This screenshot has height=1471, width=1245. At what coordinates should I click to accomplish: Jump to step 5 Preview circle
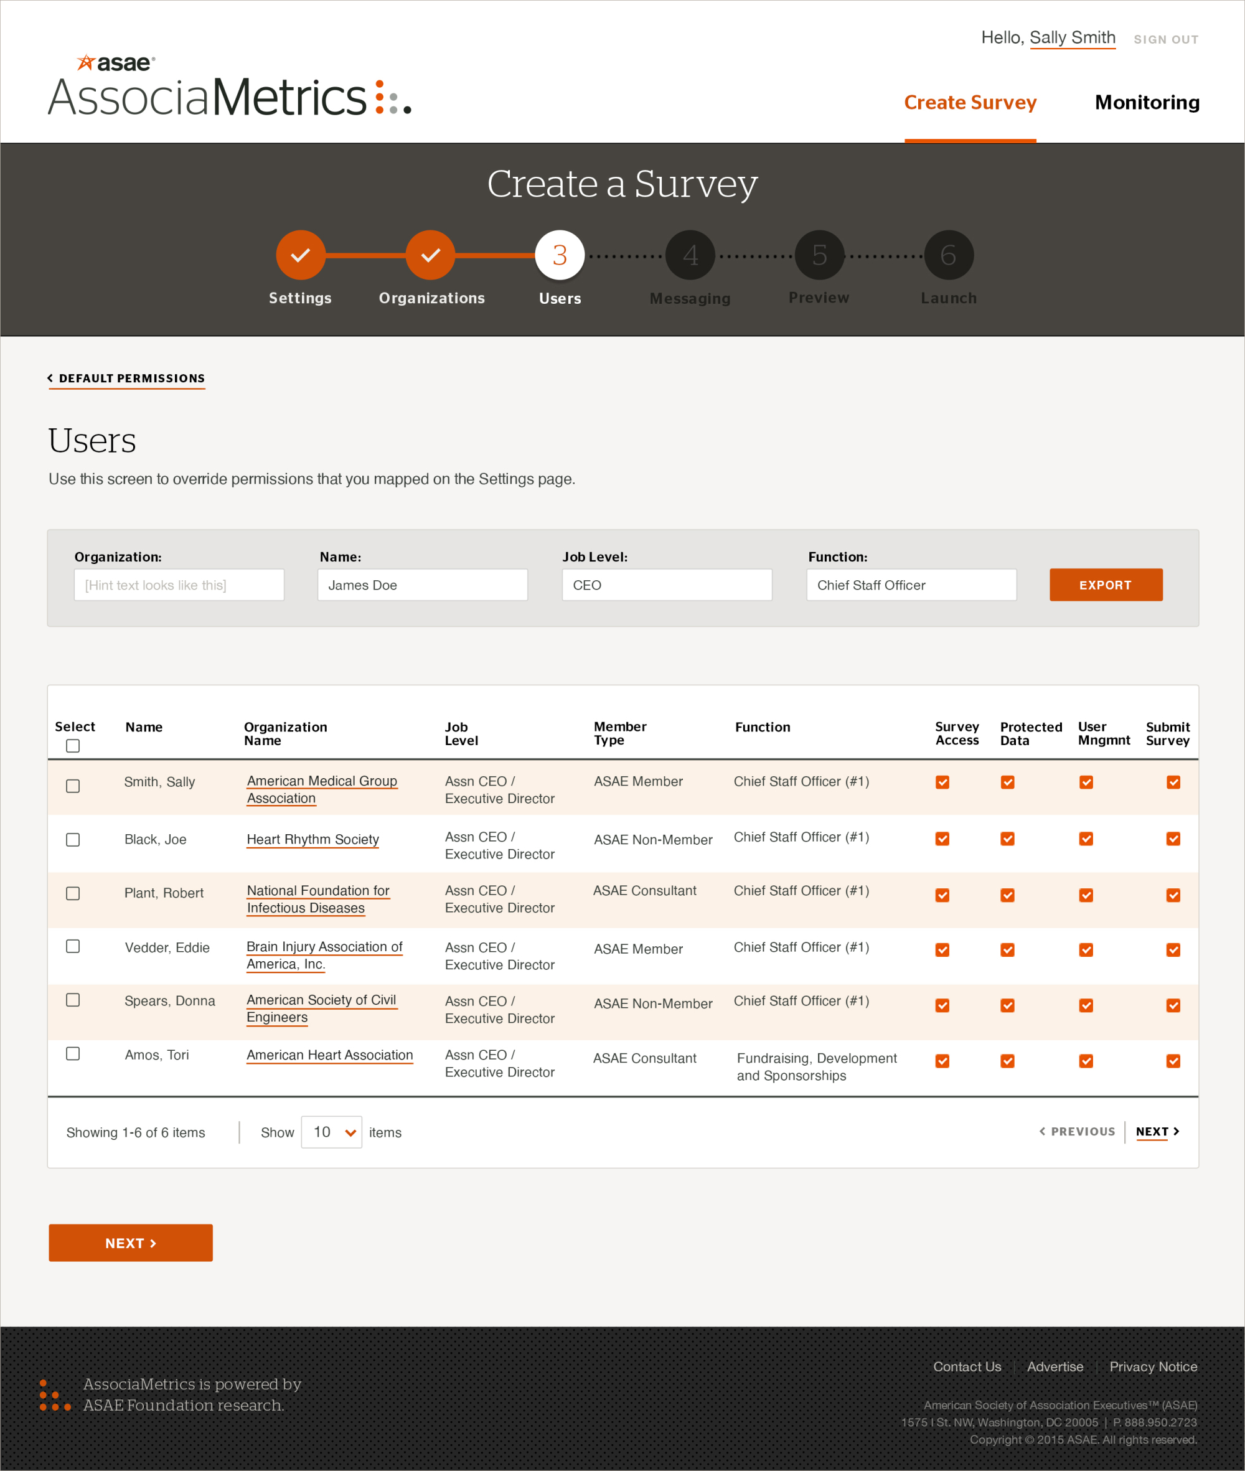819,255
